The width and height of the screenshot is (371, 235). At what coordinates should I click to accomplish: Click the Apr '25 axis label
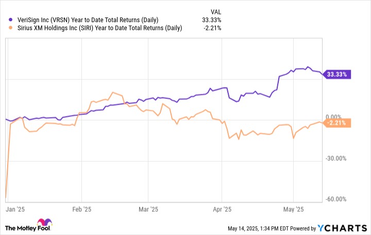(221, 210)
